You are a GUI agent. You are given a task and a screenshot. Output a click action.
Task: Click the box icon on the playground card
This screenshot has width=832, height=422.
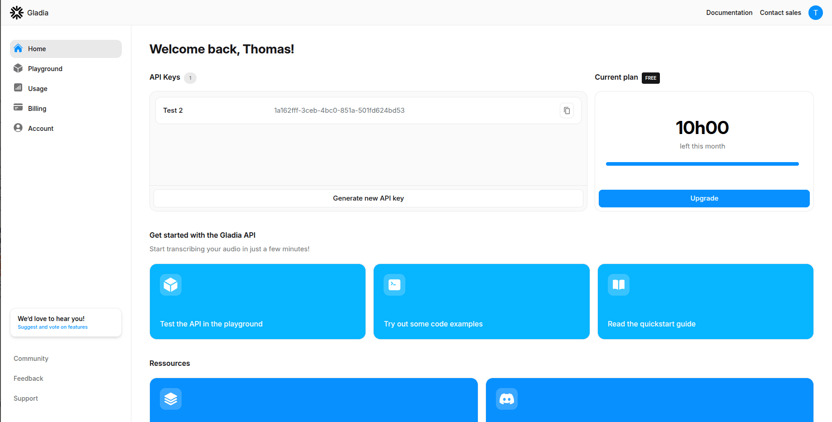170,284
